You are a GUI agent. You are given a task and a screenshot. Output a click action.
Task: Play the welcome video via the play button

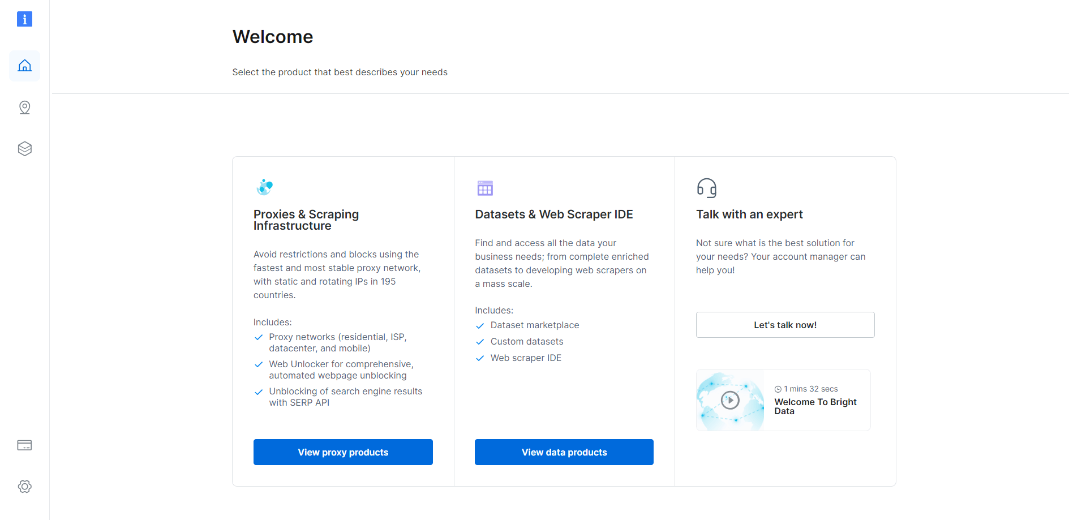[x=730, y=400]
